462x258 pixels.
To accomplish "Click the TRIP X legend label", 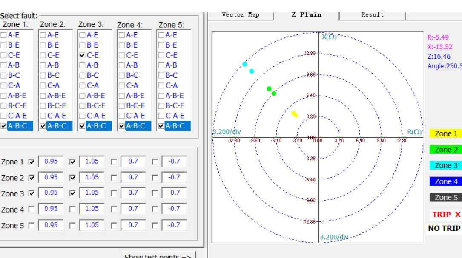I will [446, 215].
